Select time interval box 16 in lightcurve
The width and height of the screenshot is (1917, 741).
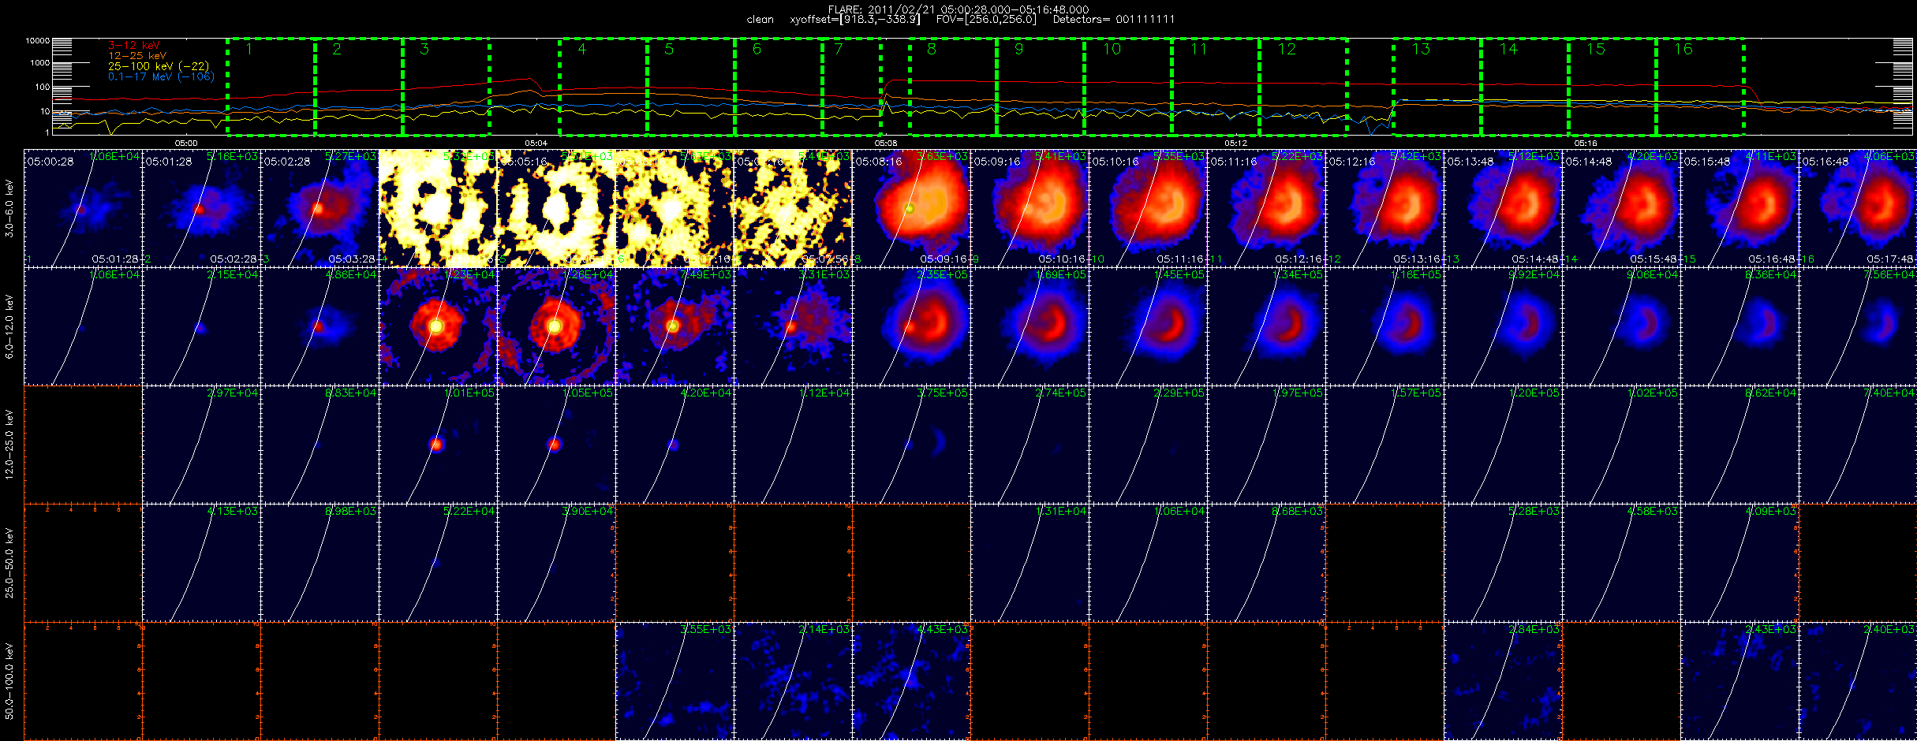[x=1699, y=86]
